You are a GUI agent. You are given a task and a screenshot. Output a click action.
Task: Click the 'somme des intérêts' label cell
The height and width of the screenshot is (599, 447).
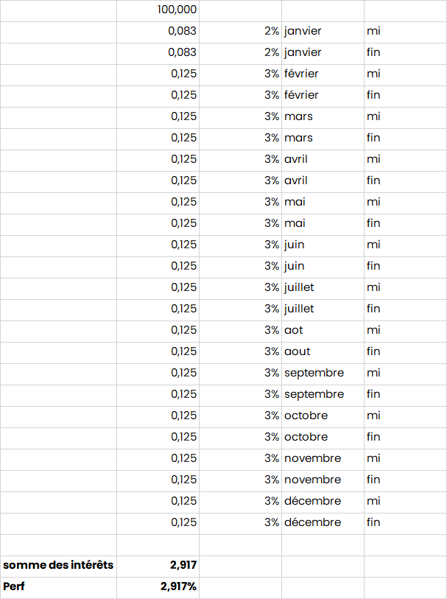coord(57,565)
